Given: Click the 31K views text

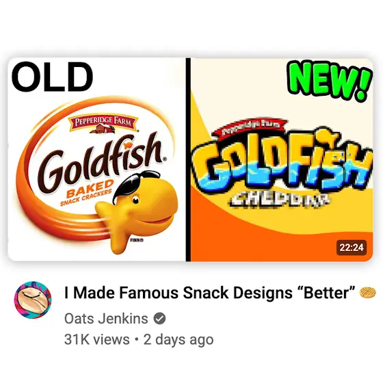Looking at the screenshot, I should 96,339.
